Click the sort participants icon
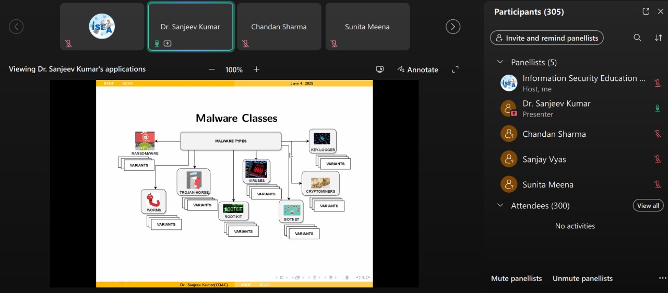Screen dimensions: 668x293 [658, 38]
